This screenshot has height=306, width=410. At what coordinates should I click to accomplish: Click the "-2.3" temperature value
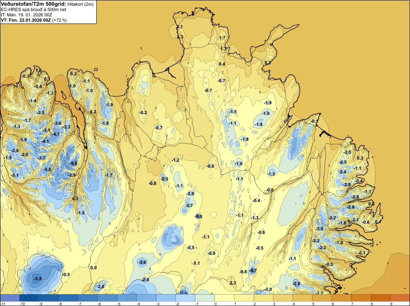tap(66, 127)
